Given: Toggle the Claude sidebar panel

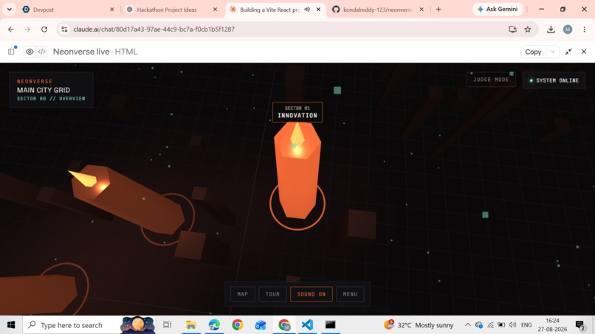Looking at the screenshot, I should click(x=11, y=52).
